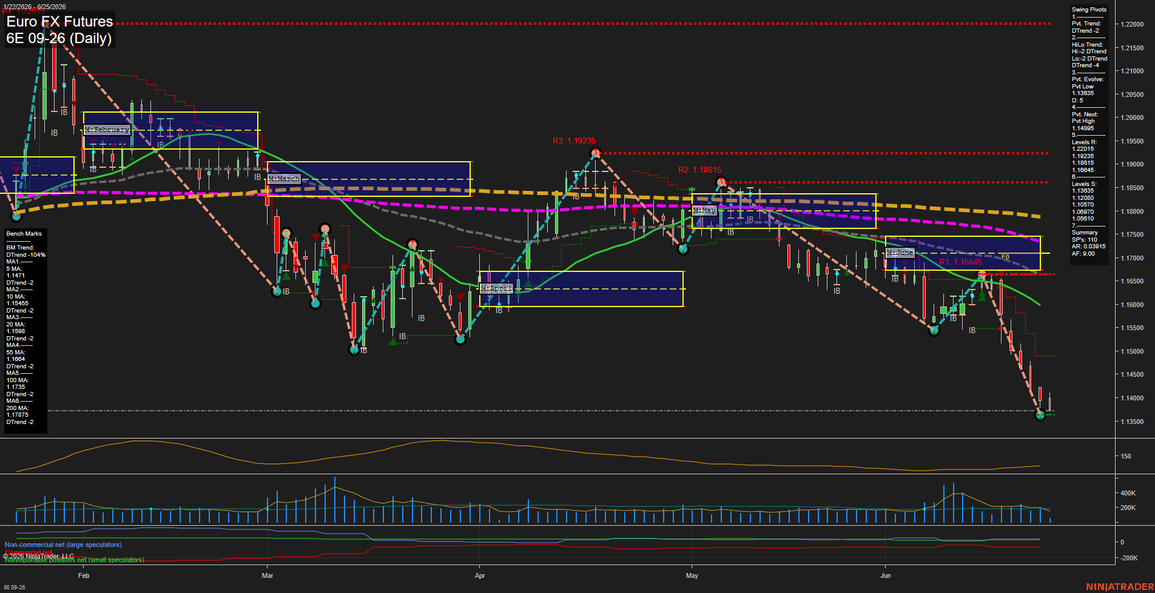Click the Levels S: heading in Swing Pivots

[x=1084, y=184]
